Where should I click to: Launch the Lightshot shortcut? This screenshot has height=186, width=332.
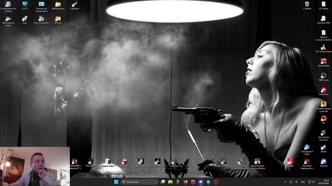point(75,6)
